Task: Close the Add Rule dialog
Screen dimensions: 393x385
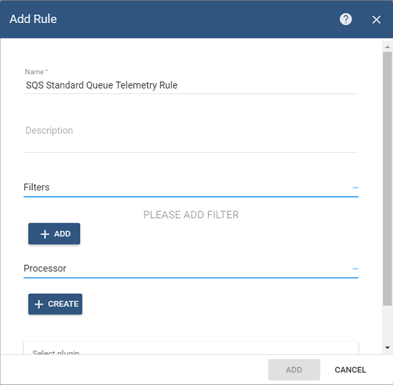Action: pos(376,20)
